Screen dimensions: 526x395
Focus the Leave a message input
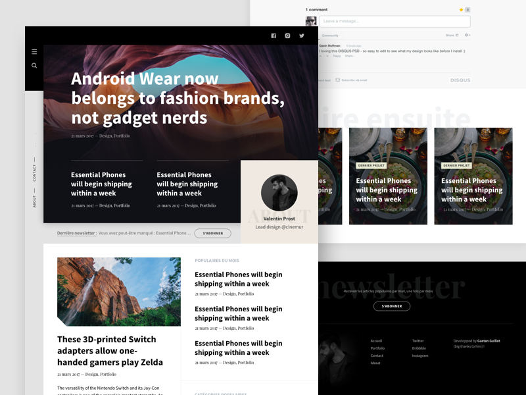coord(395,21)
